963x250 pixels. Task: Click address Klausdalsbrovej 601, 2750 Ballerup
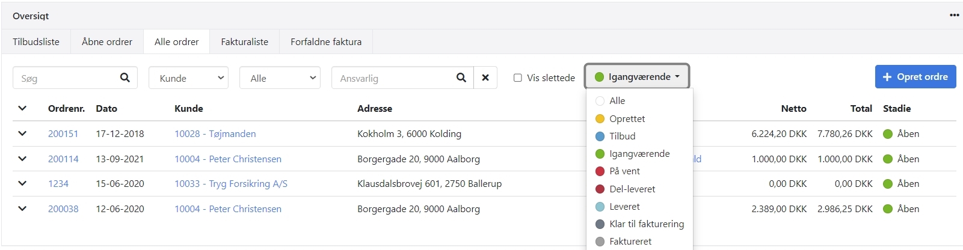point(429,184)
